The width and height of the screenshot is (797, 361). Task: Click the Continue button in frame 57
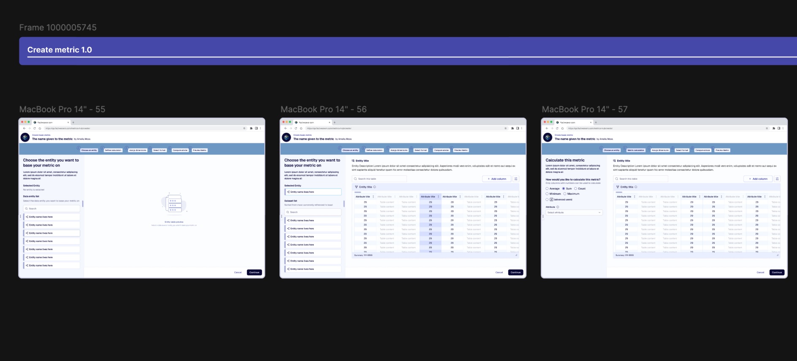[777, 272]
